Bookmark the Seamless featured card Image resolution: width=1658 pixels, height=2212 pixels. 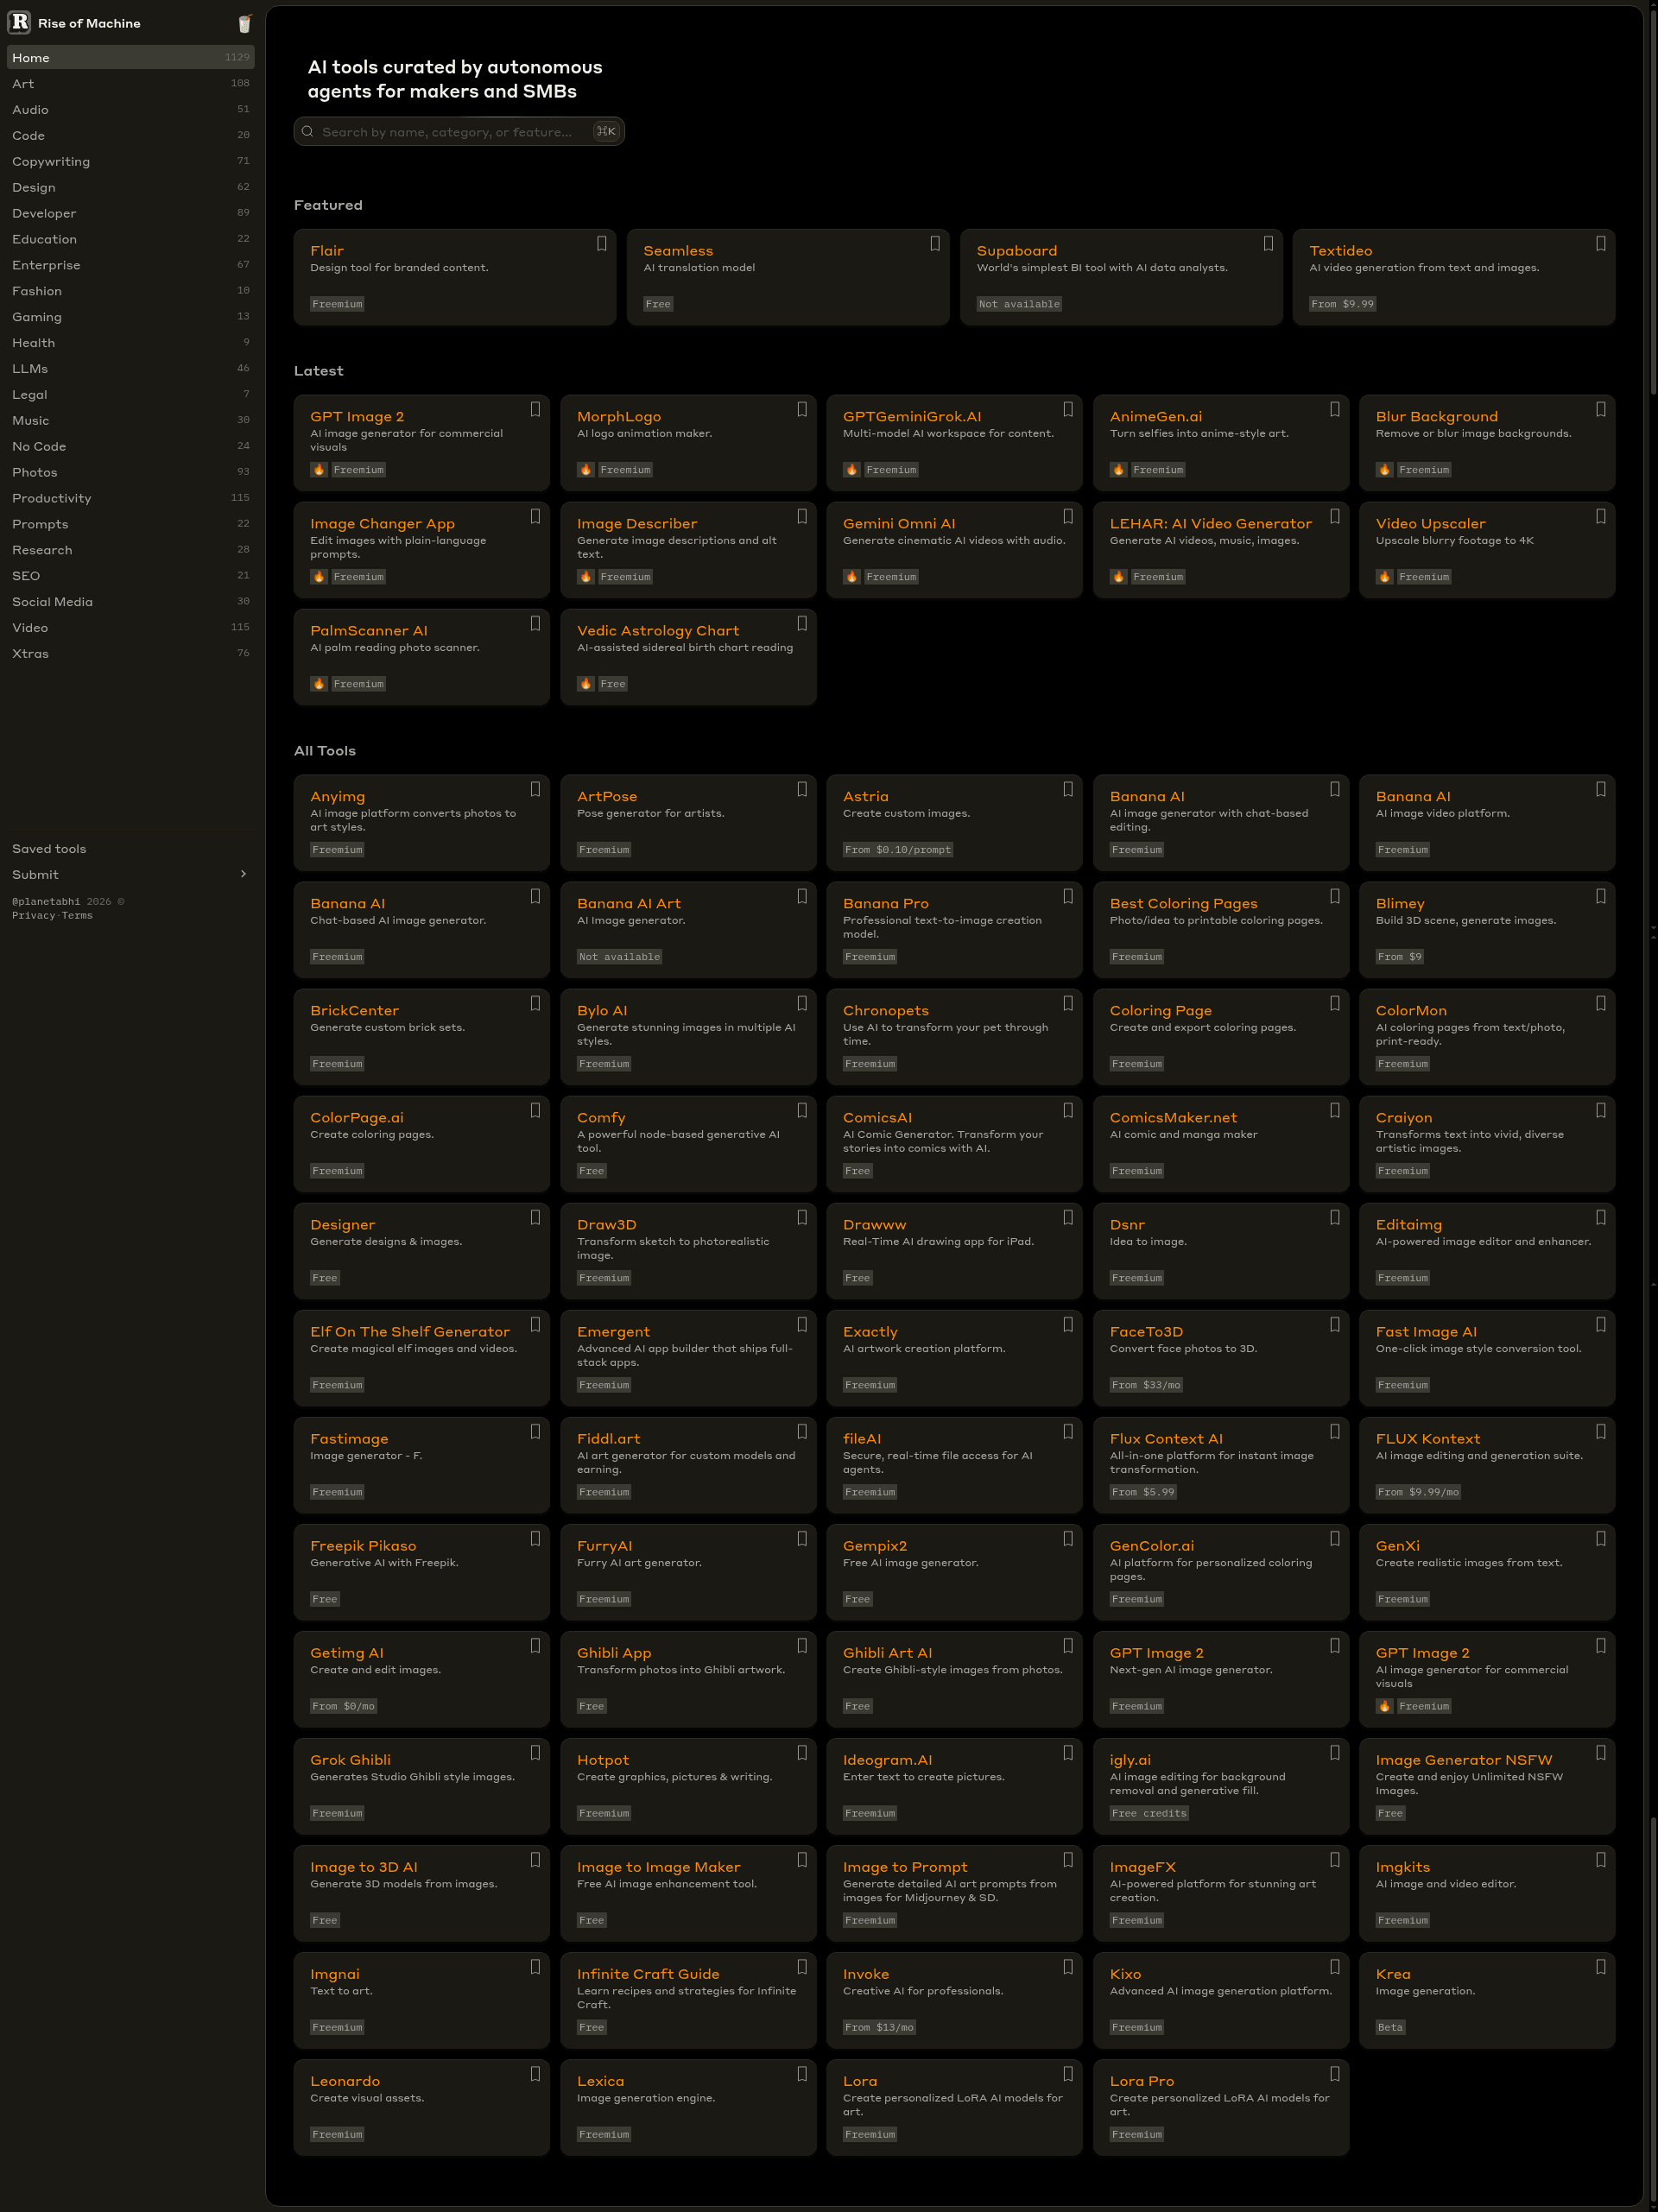[935, 243]
